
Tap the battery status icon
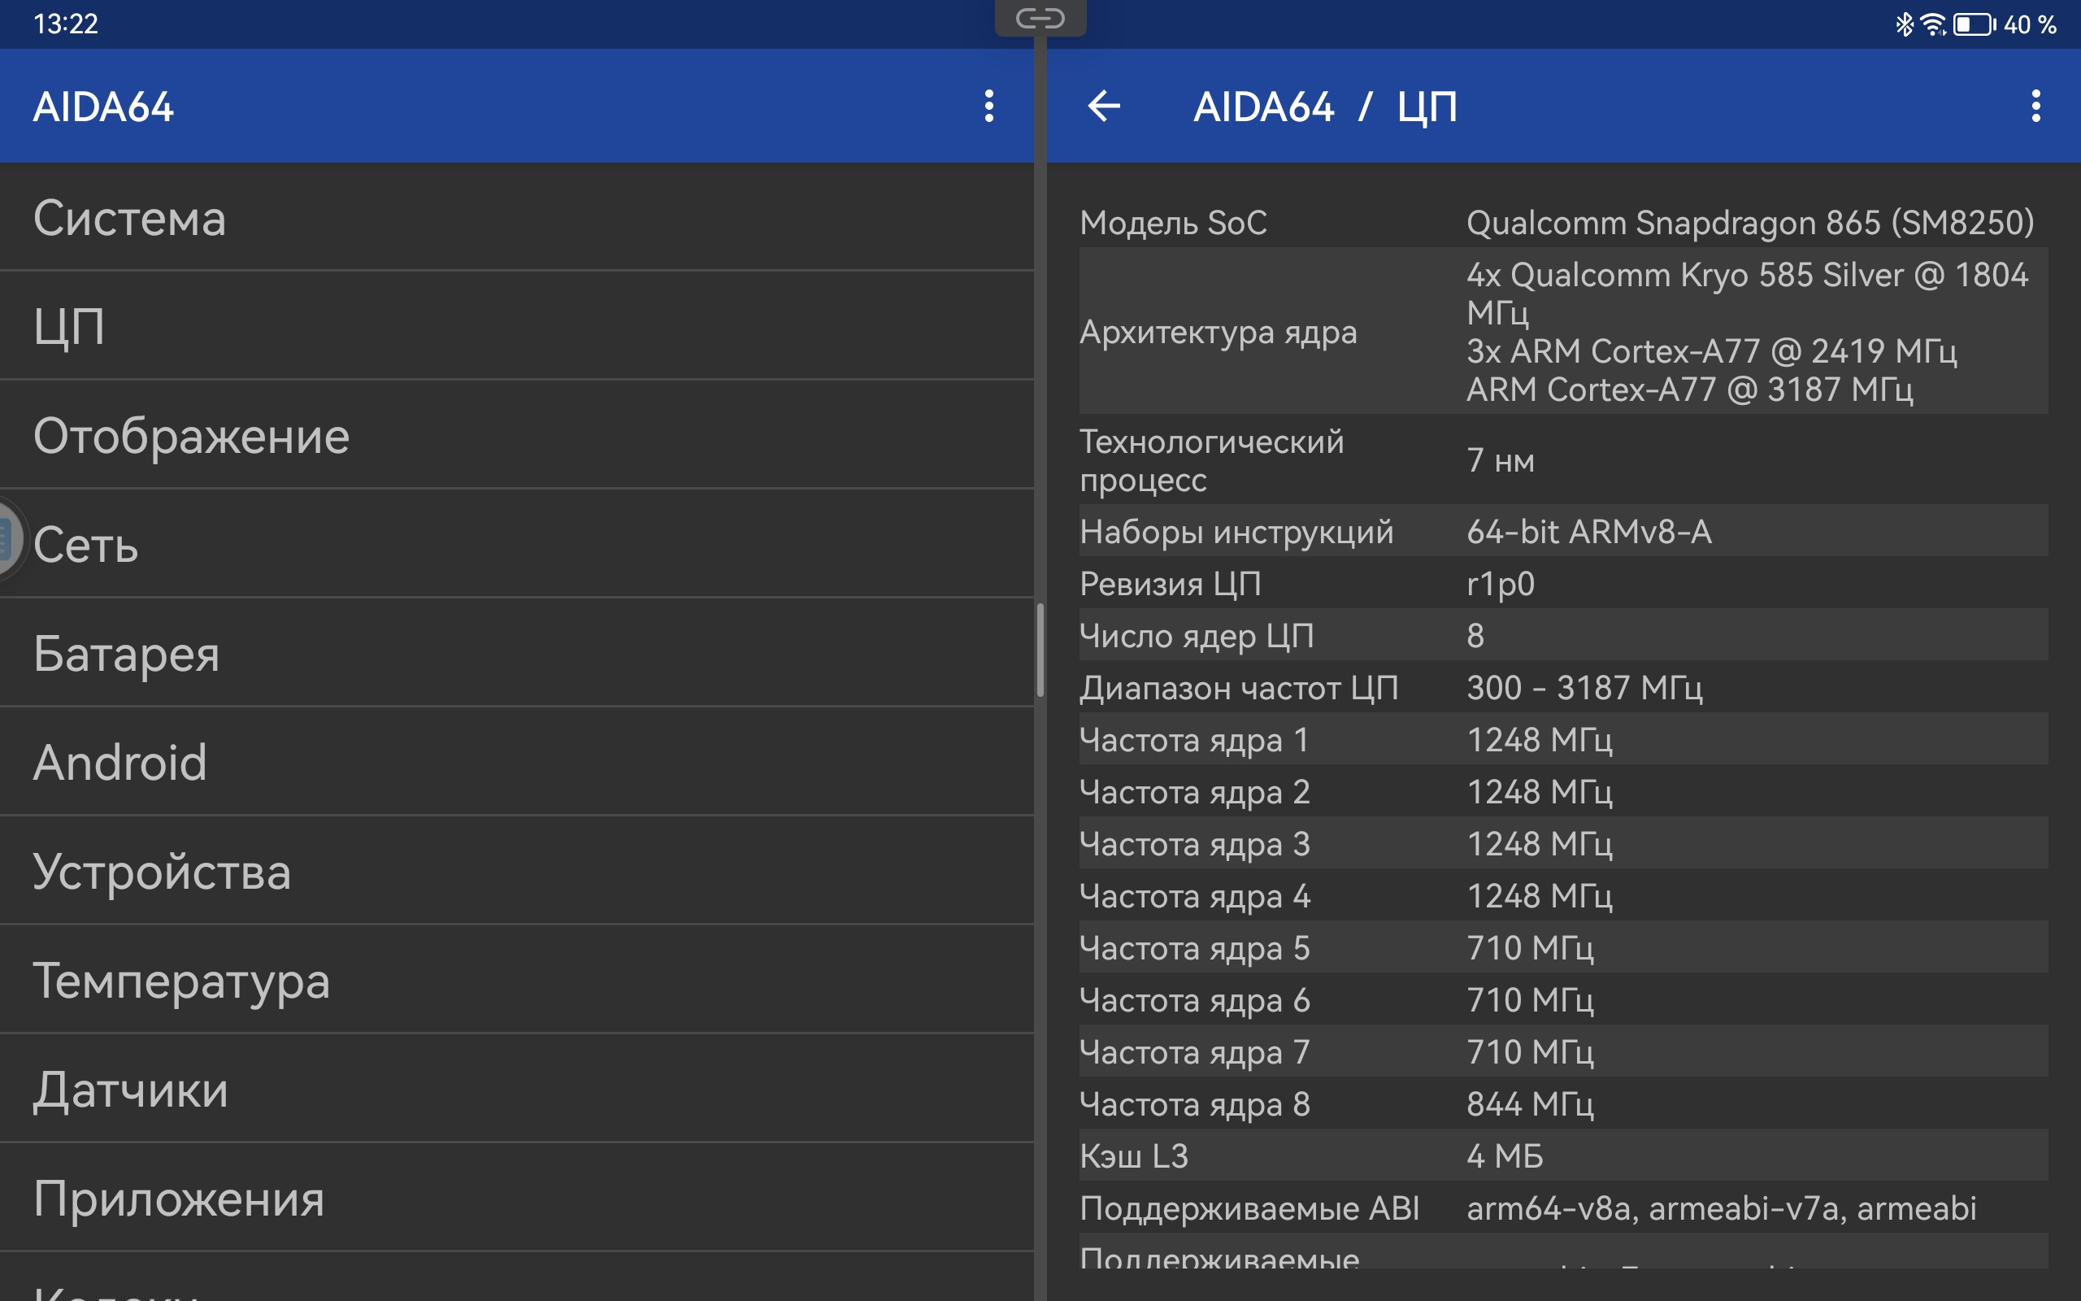tap(1975, 24)
